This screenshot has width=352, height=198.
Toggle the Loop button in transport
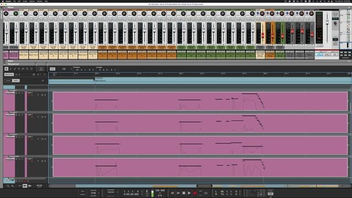pos(206,193)
